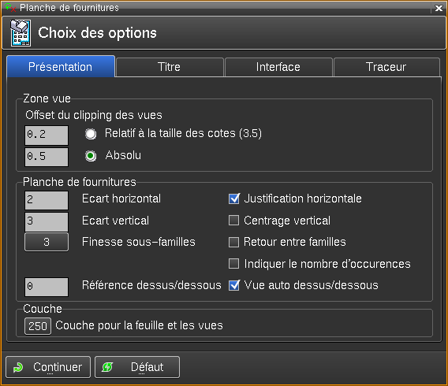Click the Référence dessus/dessous field
448x386 pixels.
point(47,287)
